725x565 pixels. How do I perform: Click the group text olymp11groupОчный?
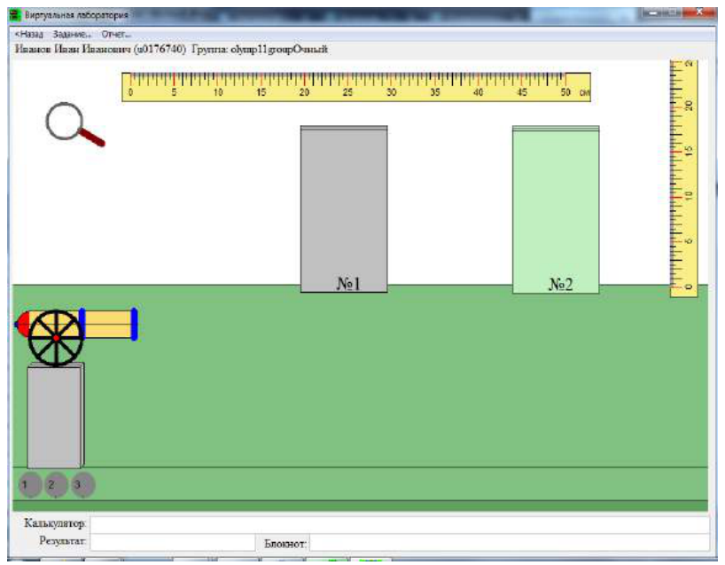coord(279,49)
